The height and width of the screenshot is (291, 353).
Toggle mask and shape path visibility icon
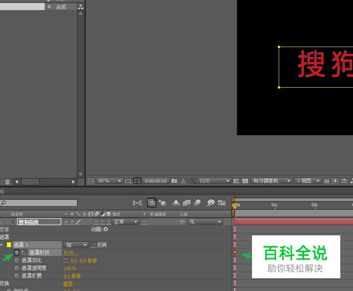[137, 181]
